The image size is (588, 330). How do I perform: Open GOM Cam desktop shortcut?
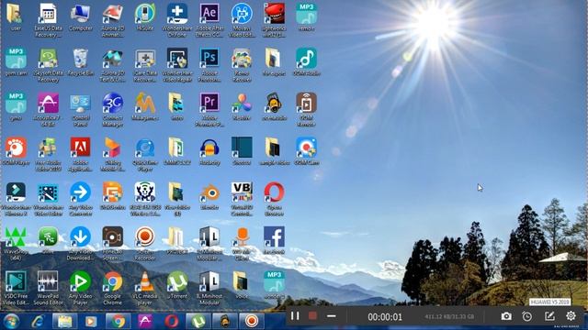(x=306, y=151)
